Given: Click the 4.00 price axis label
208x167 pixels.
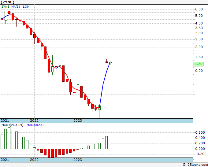Looking at the screenshot, I should (x=199, y=23).
